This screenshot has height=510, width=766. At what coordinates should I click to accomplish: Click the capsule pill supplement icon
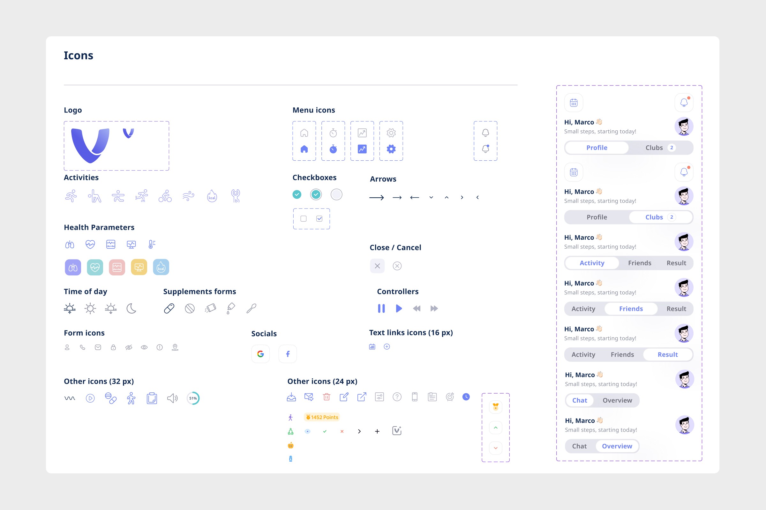point(169,308)
